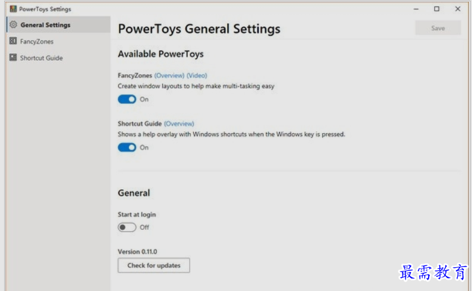Click the PowerToys General Settings heading
The height and width of the screenshot is (291, 472).
pos(199,29)
